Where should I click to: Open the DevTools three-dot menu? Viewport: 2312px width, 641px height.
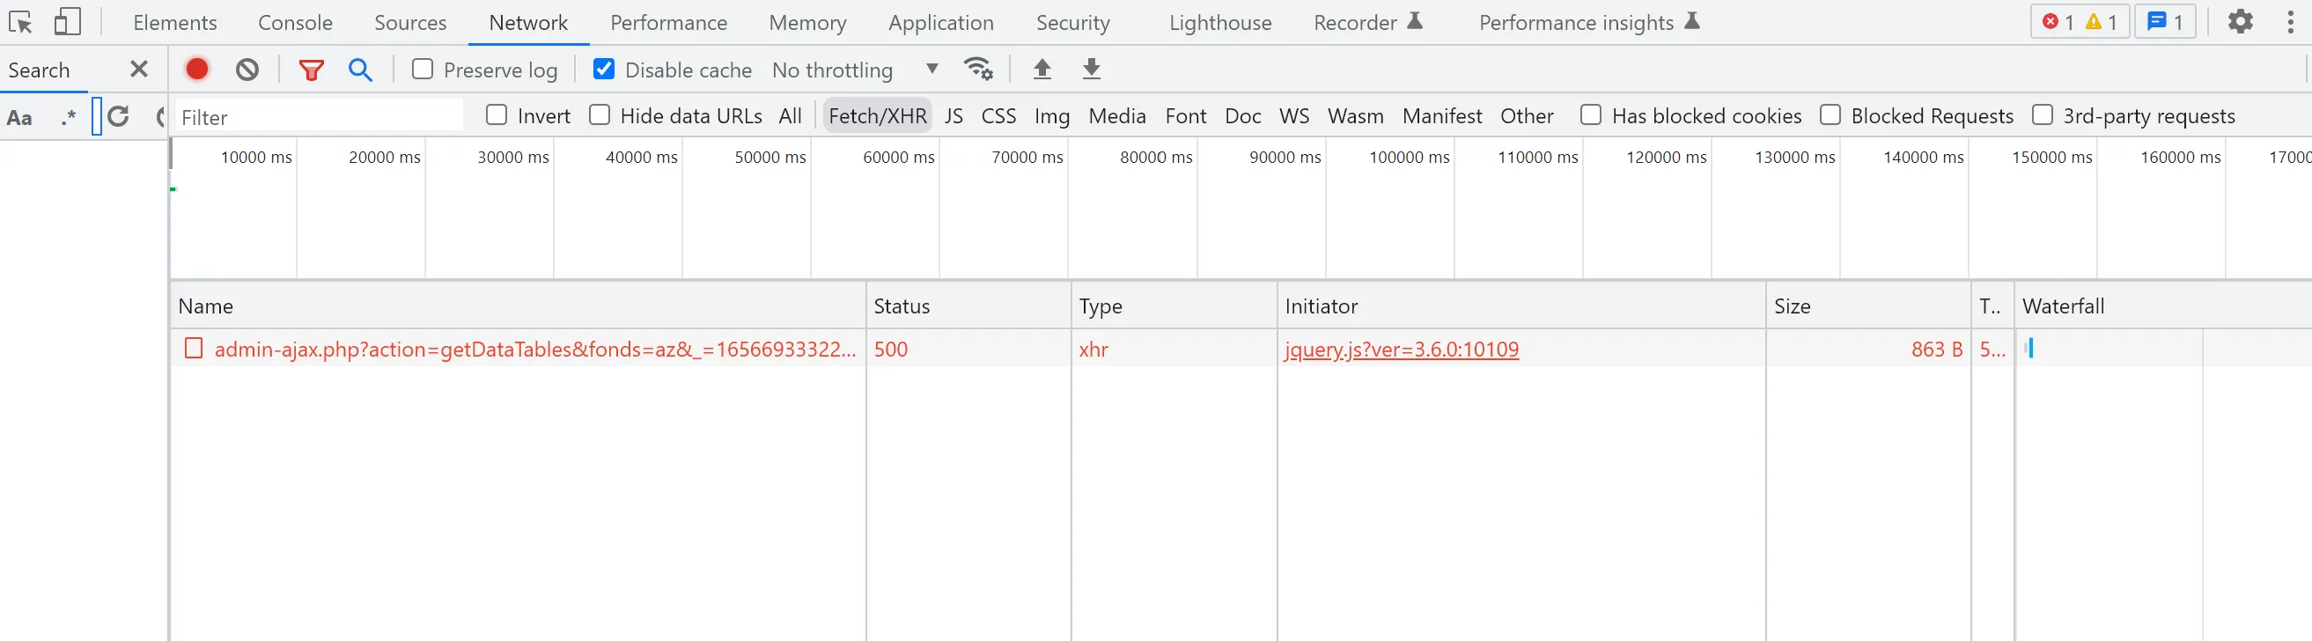pyautogui.click(x=2291, y=21)
